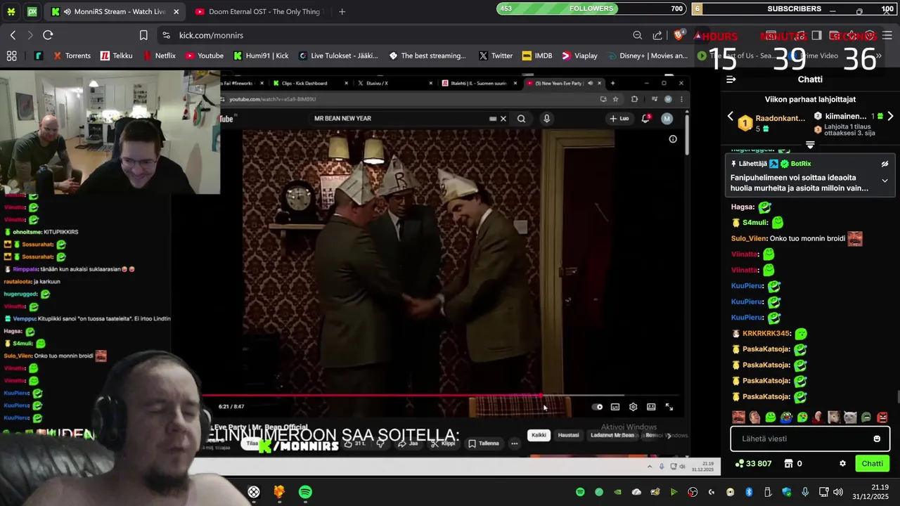The width and height of the screenshot is (900, 506).
Task: Reload the kick.com/monnirs page
Action: 48,35
